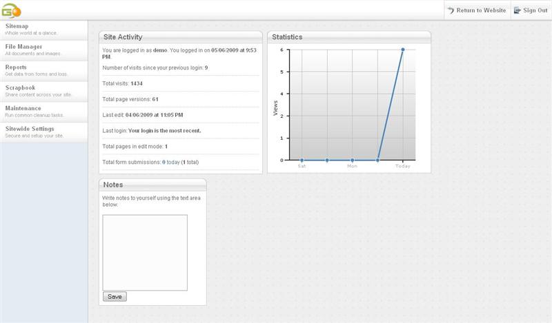Follow the "0 today" form submissions link
This screenshot has height=323, width=552.
click(x=171, y=163)
